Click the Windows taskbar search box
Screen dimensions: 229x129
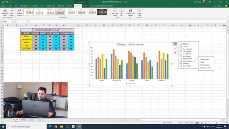pos(26,126)
